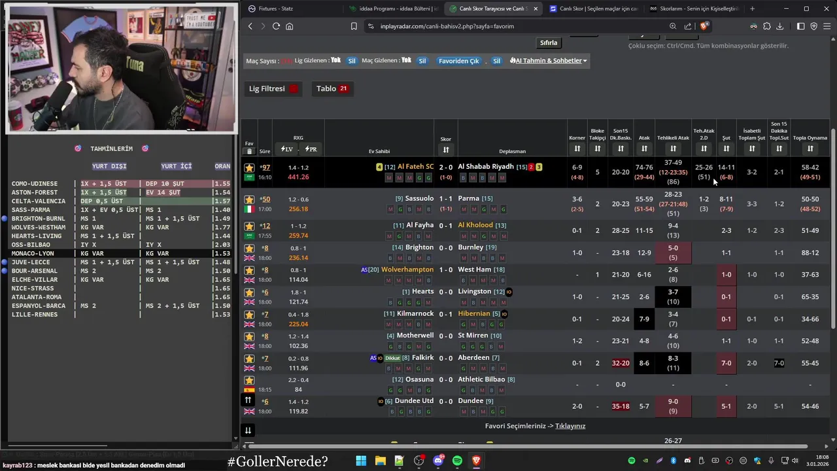Open AI Tahmin & Sohbetler dropdown

pos(548,61)
